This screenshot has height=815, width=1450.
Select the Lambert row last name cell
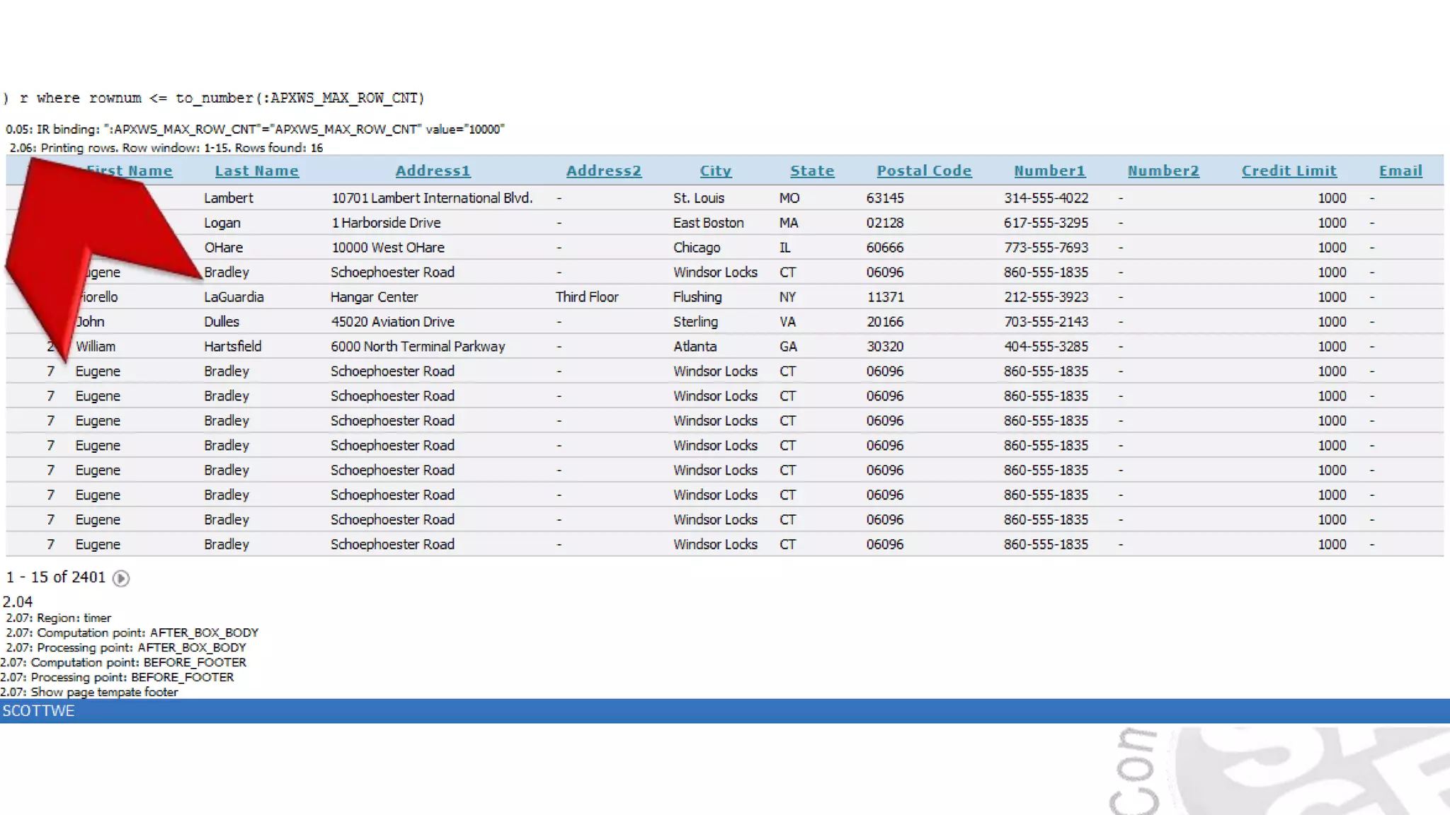228,198
